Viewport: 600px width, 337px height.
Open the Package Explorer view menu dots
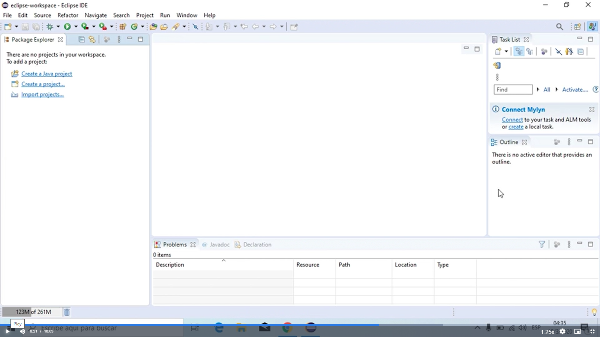[x=119, y=39]
